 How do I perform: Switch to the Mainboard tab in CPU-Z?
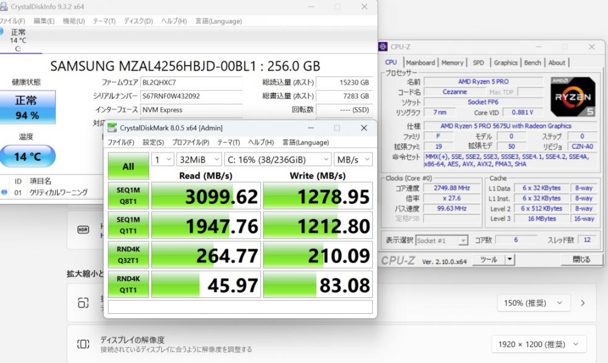click(x=421, y=63)
